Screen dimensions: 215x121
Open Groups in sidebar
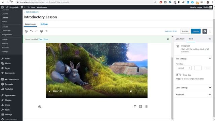point(4,40)
